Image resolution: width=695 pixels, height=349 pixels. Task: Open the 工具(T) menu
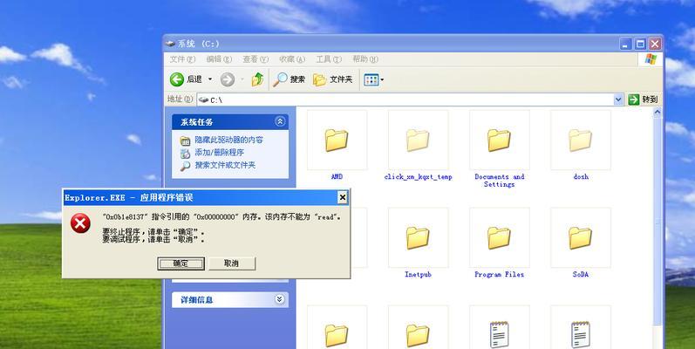click(324, 59)
